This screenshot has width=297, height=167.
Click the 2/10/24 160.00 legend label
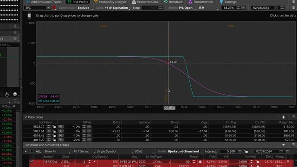[48, 101]
